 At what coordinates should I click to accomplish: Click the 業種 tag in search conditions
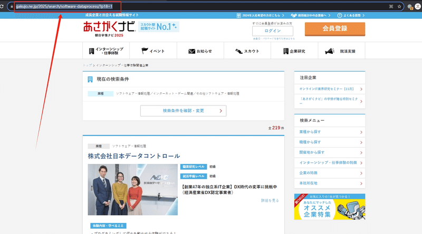100,94
